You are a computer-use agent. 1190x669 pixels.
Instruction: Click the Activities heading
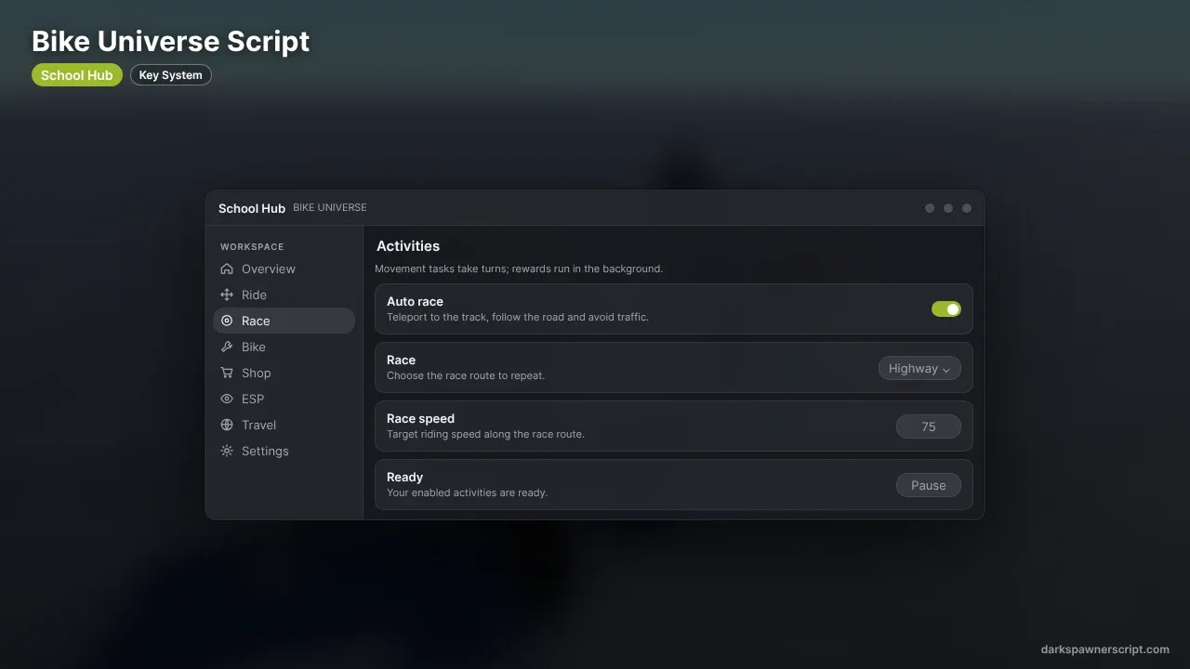tap(408, 246)
